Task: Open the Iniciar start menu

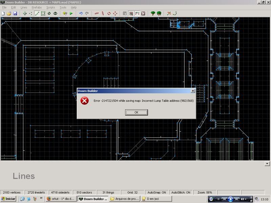Action: pos(8,199)
